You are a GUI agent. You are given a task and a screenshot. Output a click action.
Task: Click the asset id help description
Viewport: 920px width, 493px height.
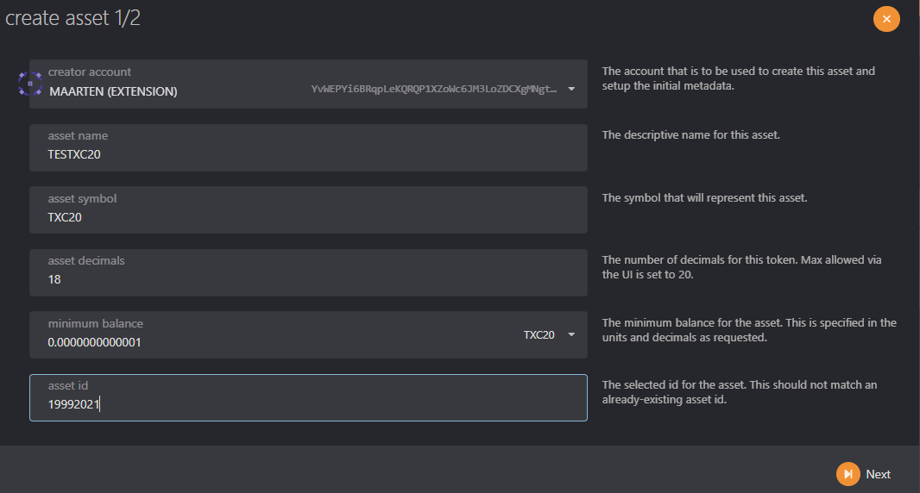(x=741, y=392)
